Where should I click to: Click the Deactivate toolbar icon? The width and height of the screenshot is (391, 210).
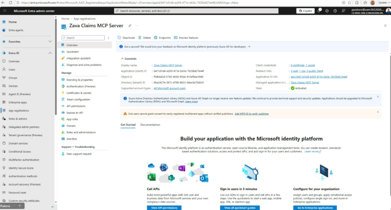[x=120, y=38]
